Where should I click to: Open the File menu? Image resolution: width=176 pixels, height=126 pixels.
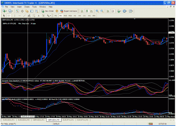[6, 7]
